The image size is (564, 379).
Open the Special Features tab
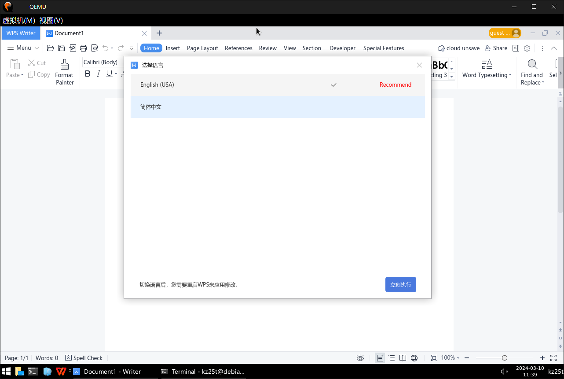click(384, 48)
